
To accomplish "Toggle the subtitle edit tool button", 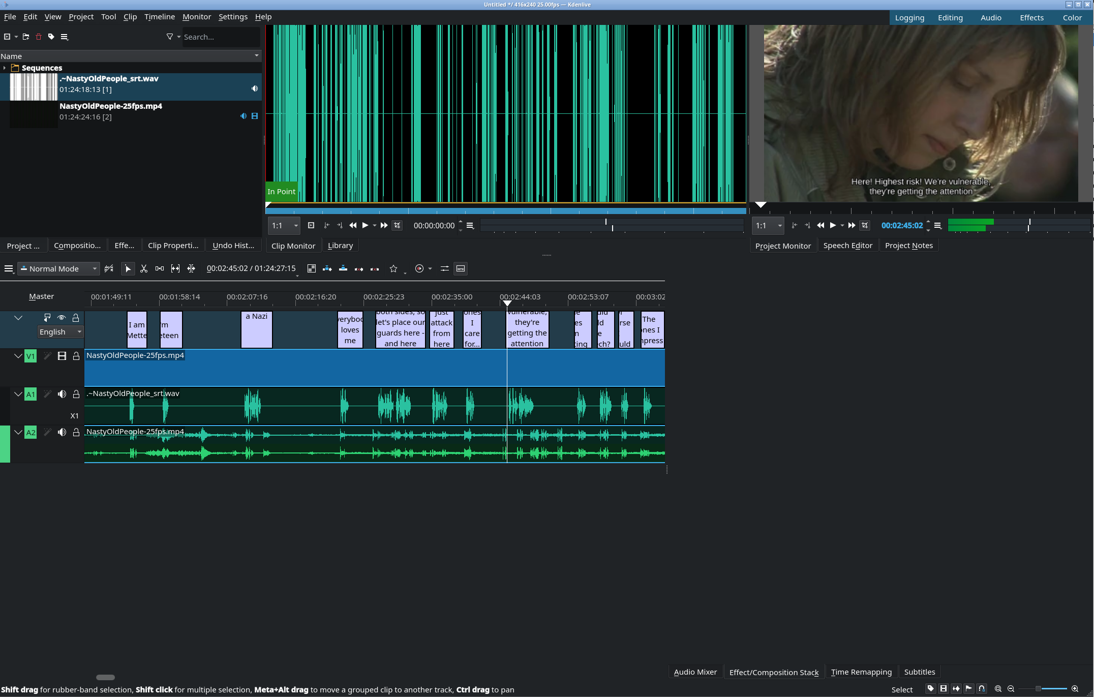I will point(461,268).
